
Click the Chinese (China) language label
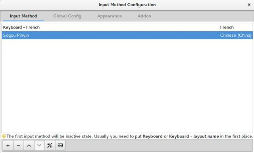pyautogui.click(x=236, y=35)
